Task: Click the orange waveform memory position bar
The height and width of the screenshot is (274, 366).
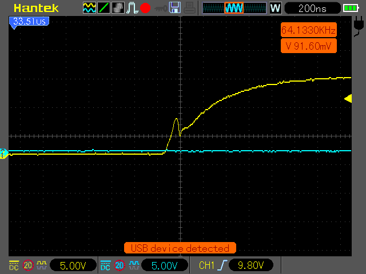Action: point(234,8)
